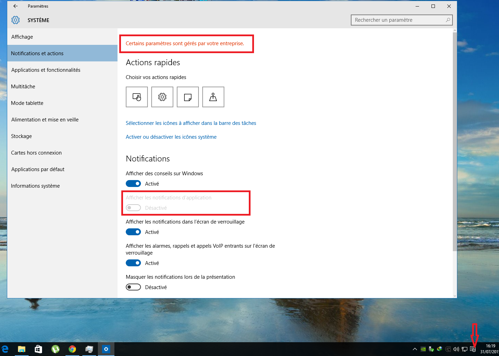Click the volume speaker icon in tray

pos(456,349)
